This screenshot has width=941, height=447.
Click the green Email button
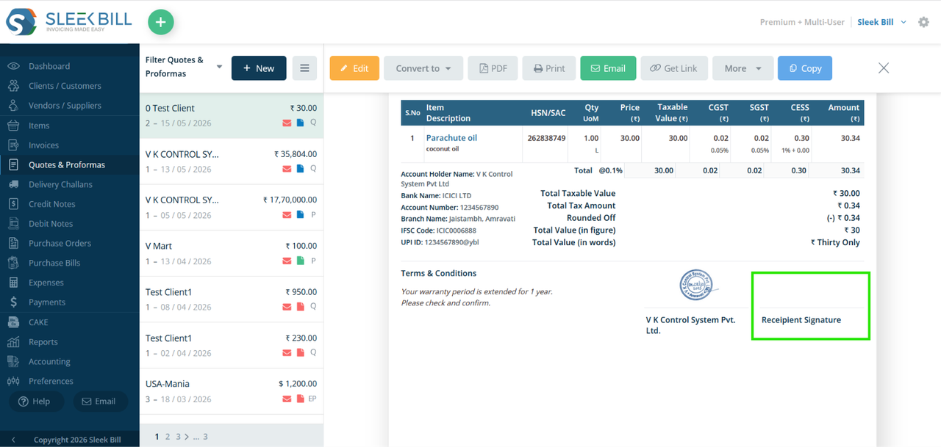tap(608, 68)
